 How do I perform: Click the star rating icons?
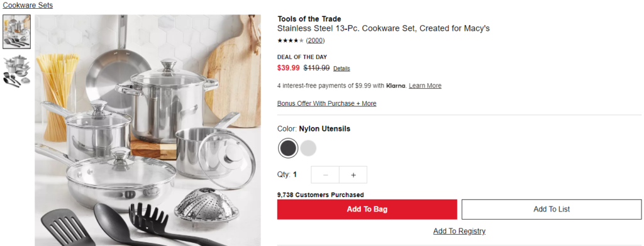[x=291, y=40]
